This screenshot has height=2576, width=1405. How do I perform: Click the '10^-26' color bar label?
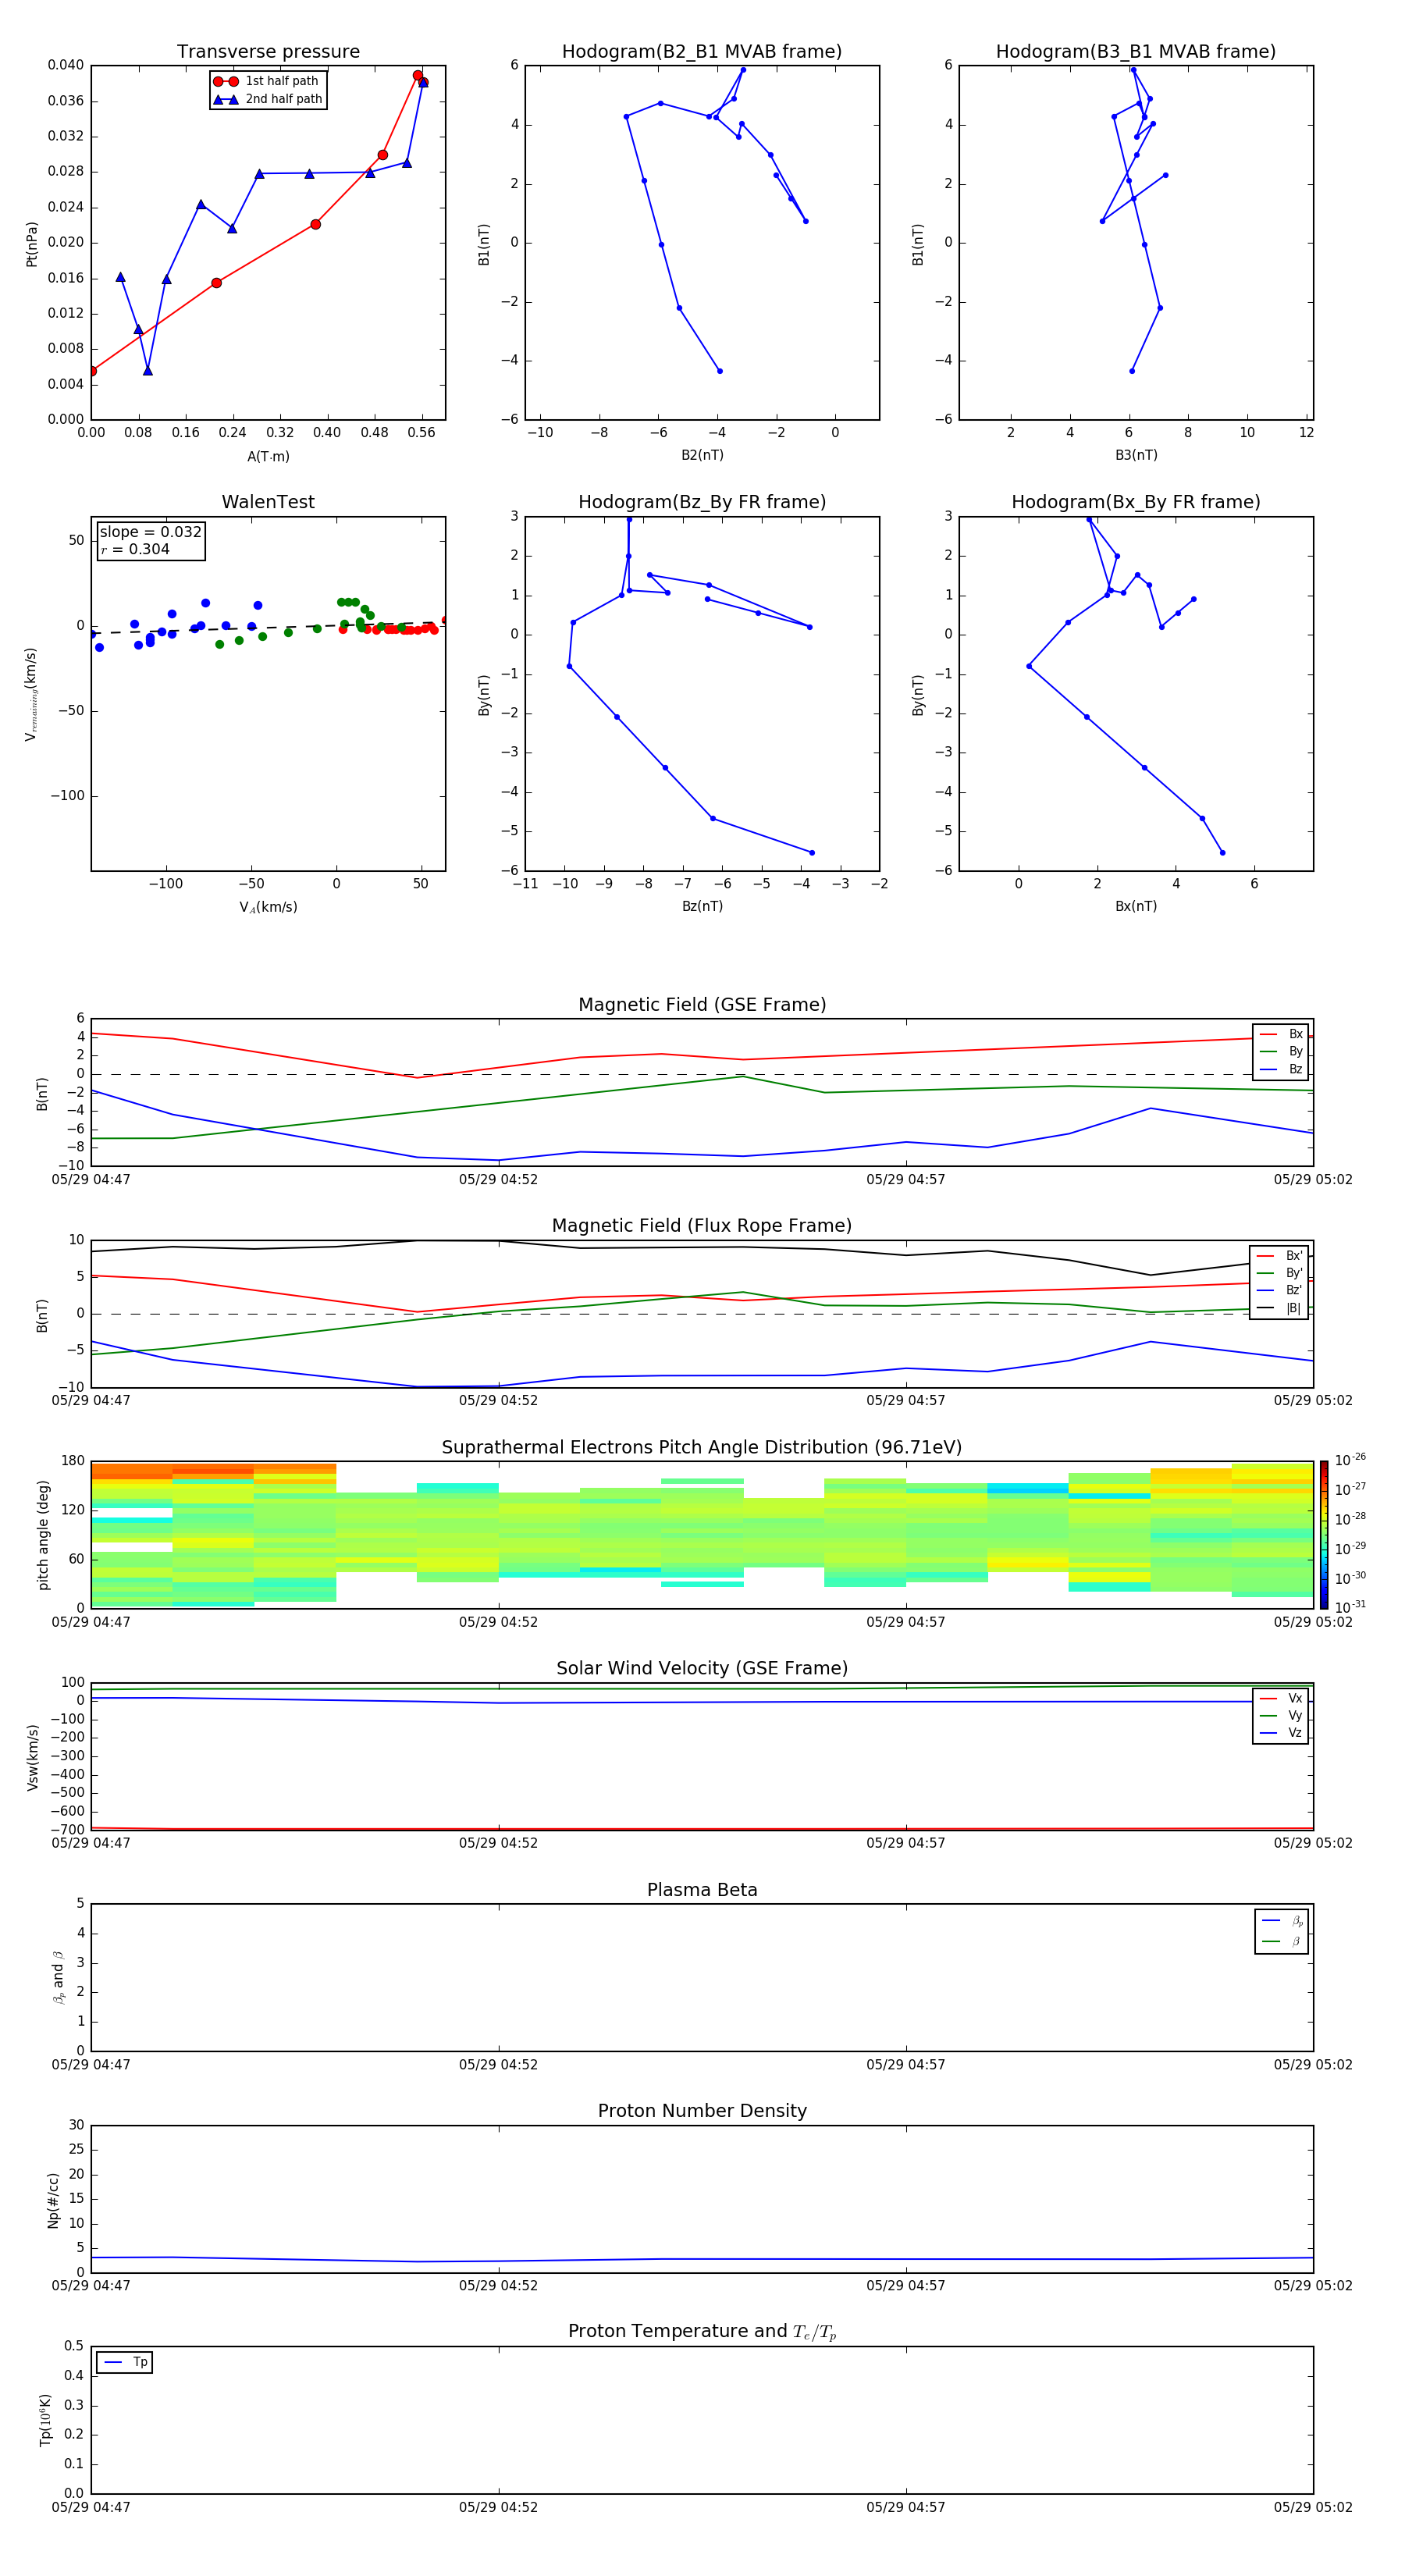click(x=1350, y=1460)
